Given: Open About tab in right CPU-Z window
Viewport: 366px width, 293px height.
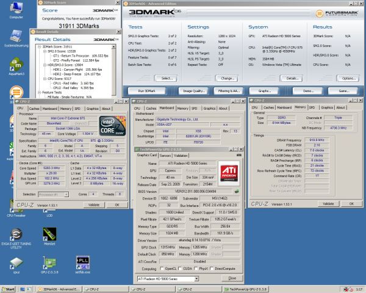Looking at the screenshot, I should [340, 107].
